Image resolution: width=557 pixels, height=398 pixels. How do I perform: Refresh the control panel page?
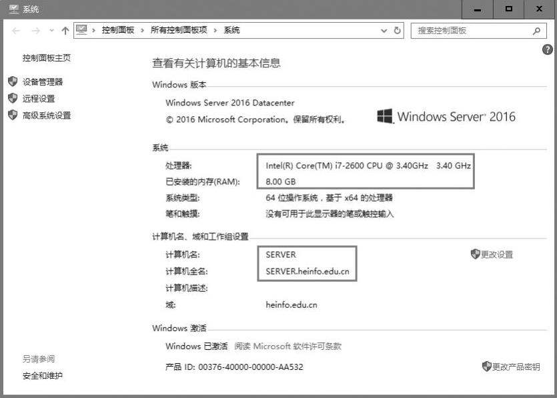tap(397, 31)
